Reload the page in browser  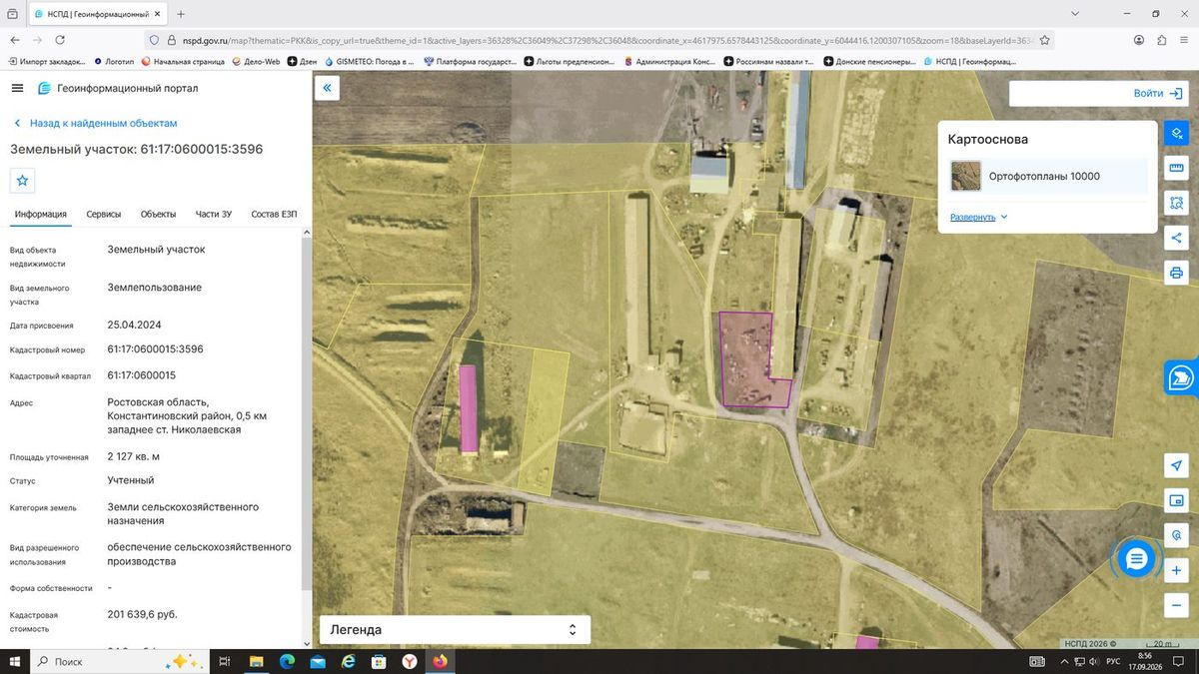[61, 40]
